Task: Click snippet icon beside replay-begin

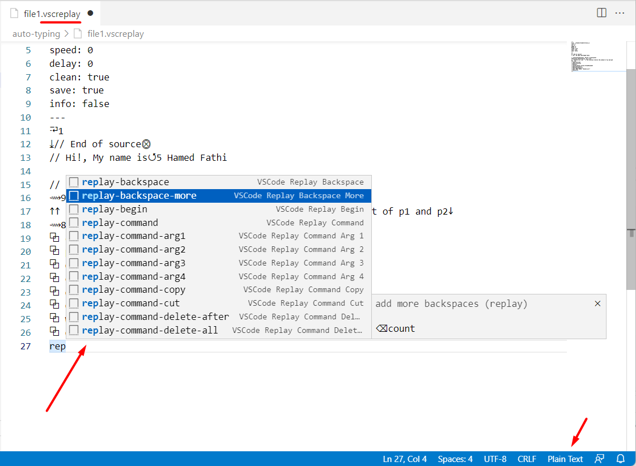Action: pyautogui.click(x=74, y=209)
